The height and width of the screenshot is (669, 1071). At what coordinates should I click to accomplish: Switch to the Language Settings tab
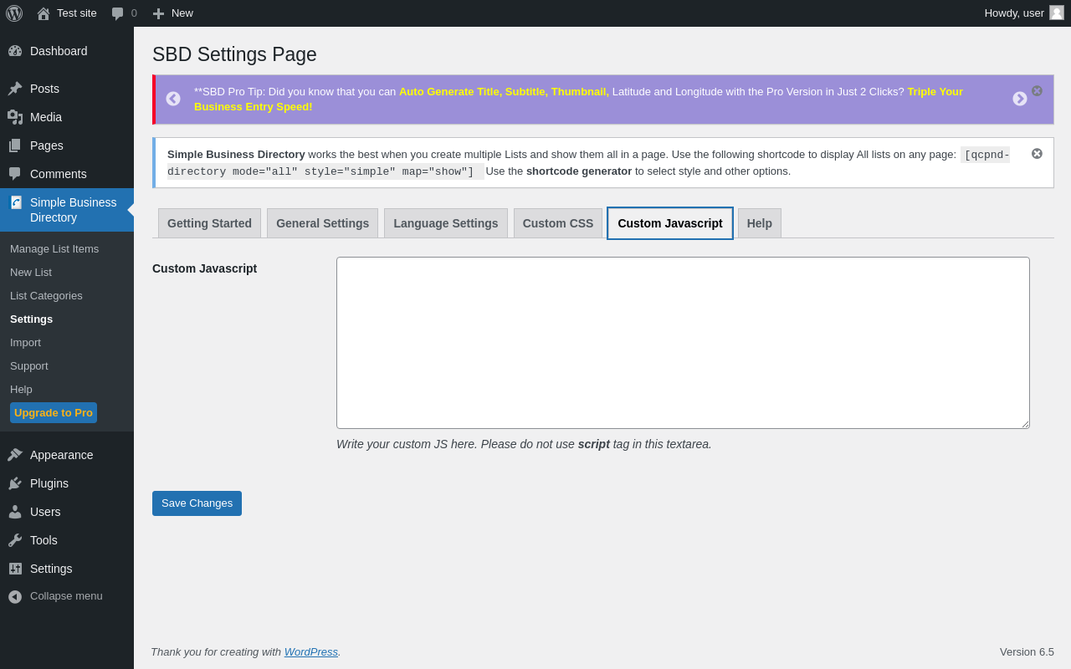tap(446, 223)
